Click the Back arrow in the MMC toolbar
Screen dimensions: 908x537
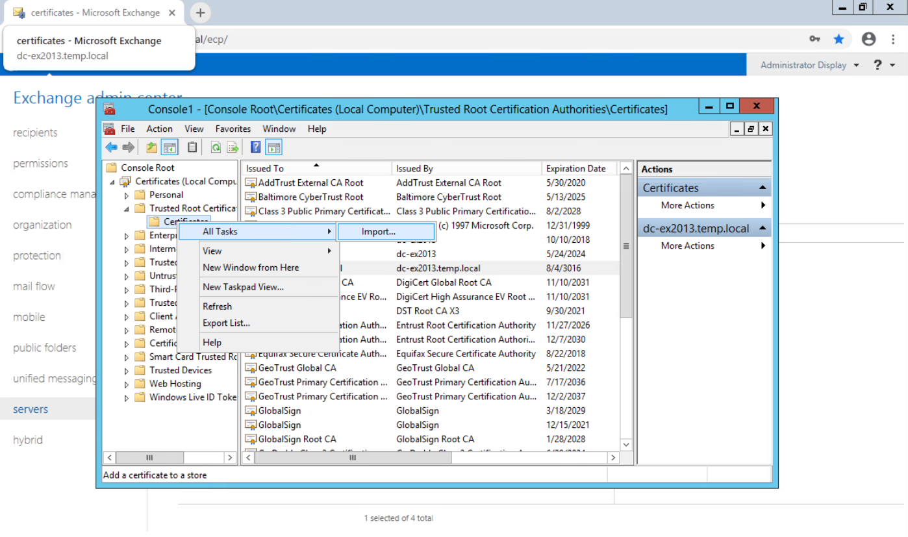[x=112, y=147]
